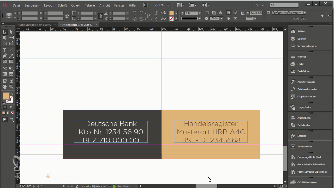The height and width of the screenshot is (188, 334).
Task: Apply none button in toolbox
Action: pos(12,113)
